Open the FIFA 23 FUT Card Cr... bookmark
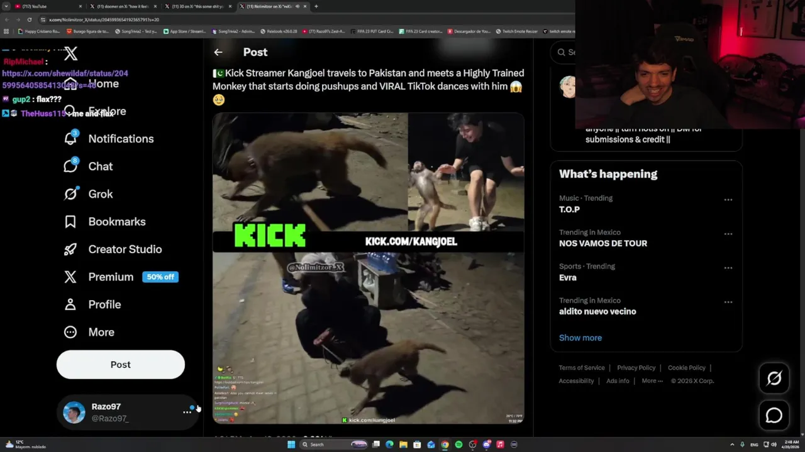This screenshot has height=452, width=805. click(372, 31)
